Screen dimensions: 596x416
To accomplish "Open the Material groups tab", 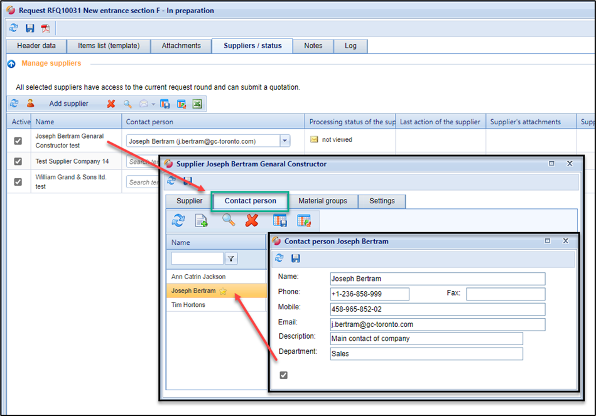I will click(323, 201).
